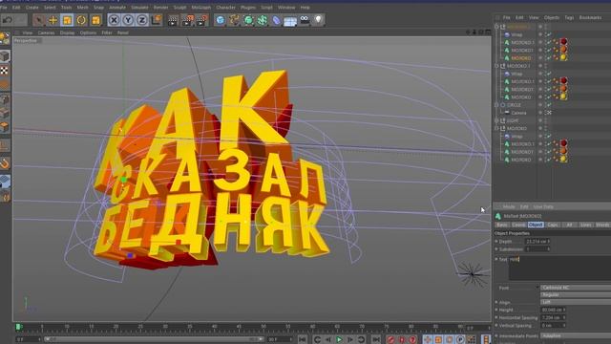611x344 pixels.
Task: Render to Picture Viewer
Action: click(187, 20)
